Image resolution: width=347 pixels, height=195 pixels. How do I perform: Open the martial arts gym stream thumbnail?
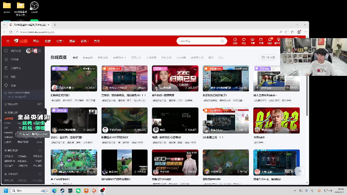coord(276,78)
